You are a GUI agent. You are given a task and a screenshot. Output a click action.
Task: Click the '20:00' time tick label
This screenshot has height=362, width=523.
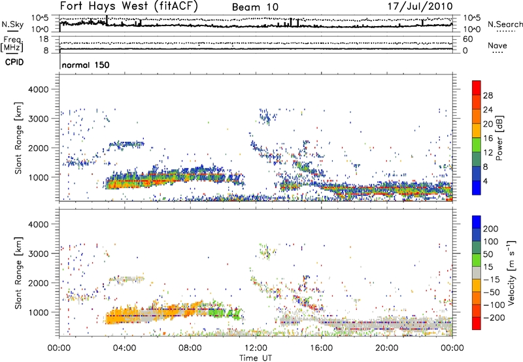(x=386, y=348)
